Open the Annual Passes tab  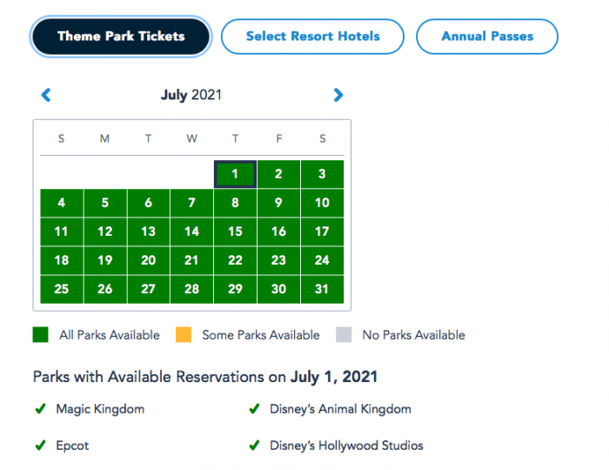pos(487,37)
